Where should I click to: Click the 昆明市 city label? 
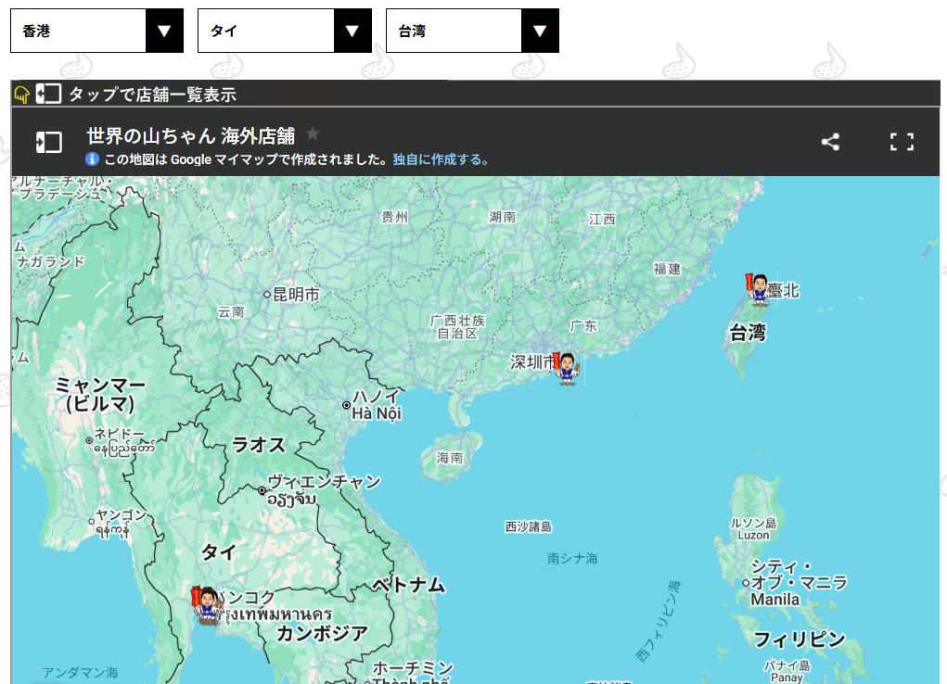[296, 295]
